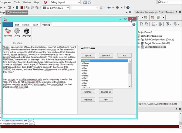This screenshot has height=133, width=182.
Task: Navigate back with blue left arrow
Action: [x=109, y=8]
